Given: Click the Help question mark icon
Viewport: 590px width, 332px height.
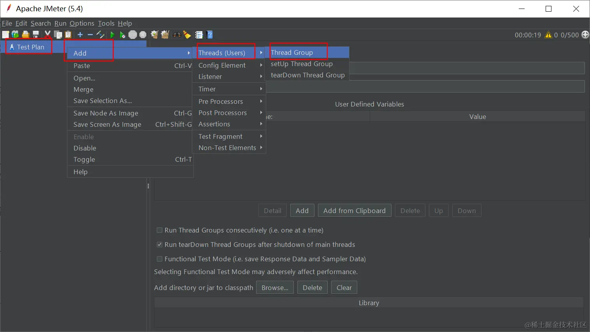Looking at the screenshot, I should [x=210, y=35].
